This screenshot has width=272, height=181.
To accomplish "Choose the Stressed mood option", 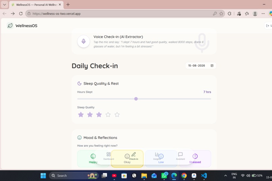I will (195, 159).
